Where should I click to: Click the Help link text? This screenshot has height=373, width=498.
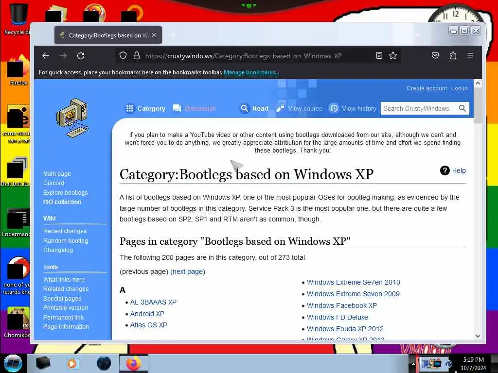point(459,170)
